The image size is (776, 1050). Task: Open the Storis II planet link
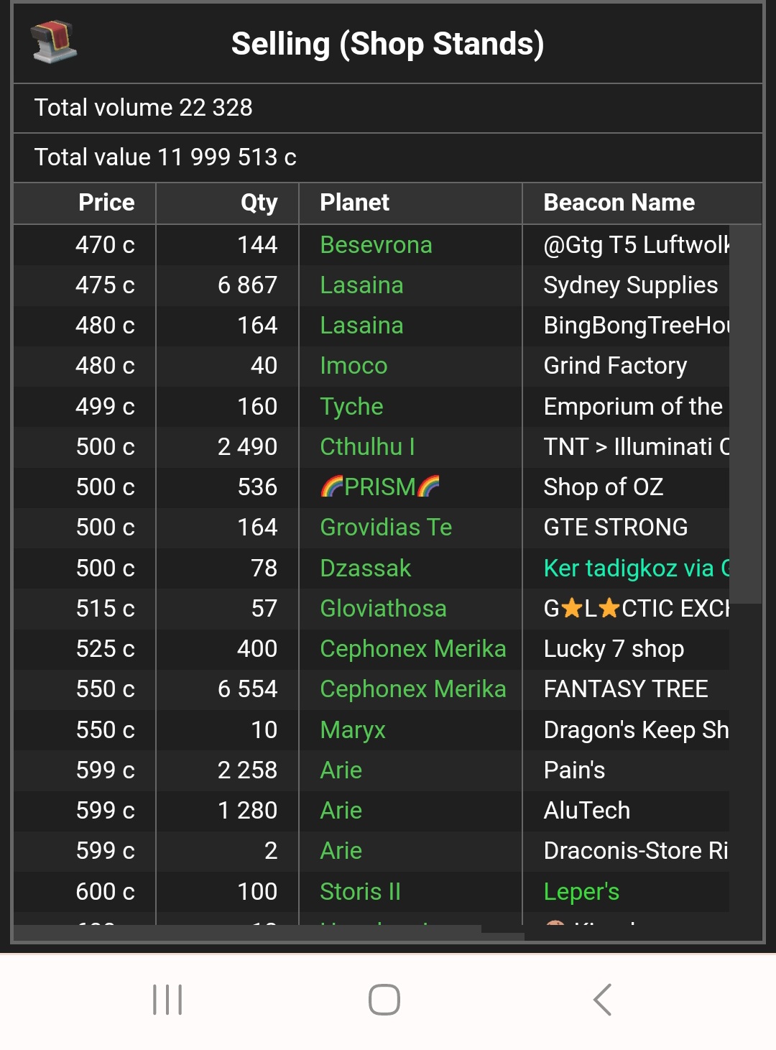pos(360,892)
